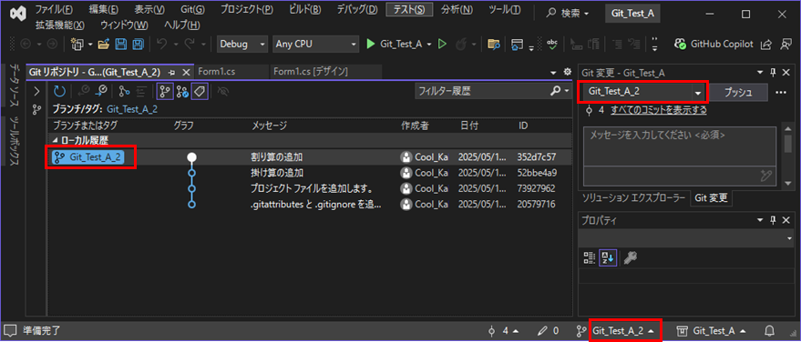
Task: Click the push arrow icon in Git repository toolbar
Action: (101, 91)
